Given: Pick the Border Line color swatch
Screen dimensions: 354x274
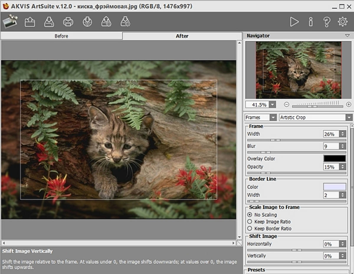Looking at the screenshot, I should (x=335, y=187).
